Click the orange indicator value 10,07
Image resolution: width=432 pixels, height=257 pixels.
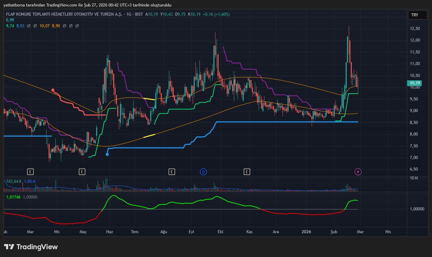(45, 26)
